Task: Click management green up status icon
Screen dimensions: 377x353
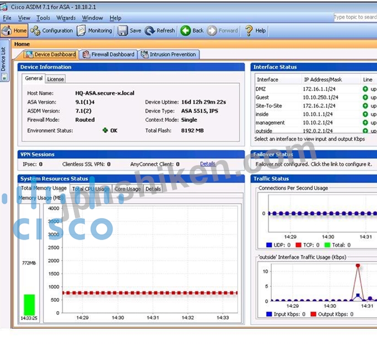Action: (x=365, y=123)
